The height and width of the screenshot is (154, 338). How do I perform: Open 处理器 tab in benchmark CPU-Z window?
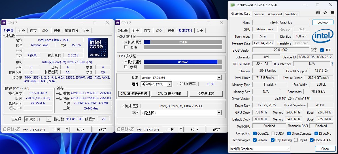pos(123,31)
